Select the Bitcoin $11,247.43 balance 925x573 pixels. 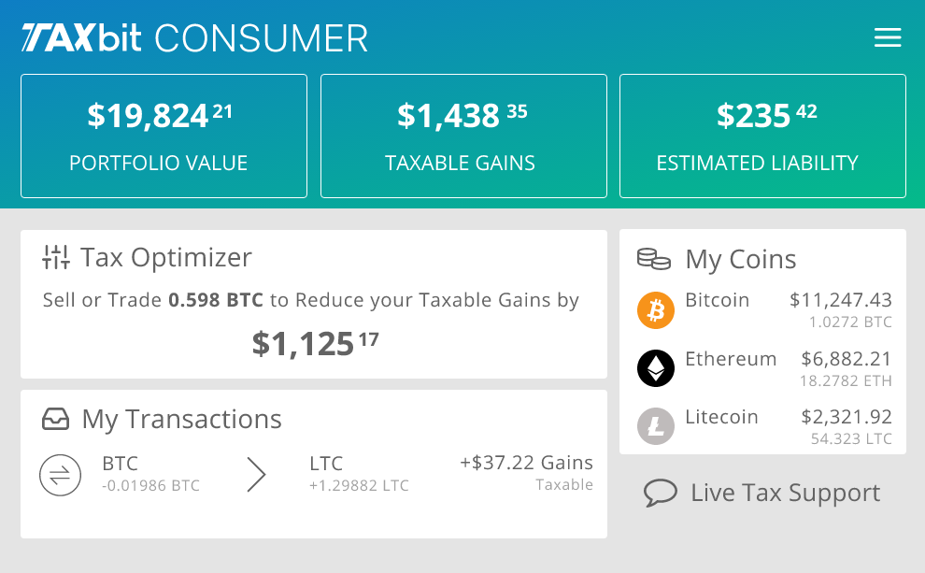click(x=840, y=300)
